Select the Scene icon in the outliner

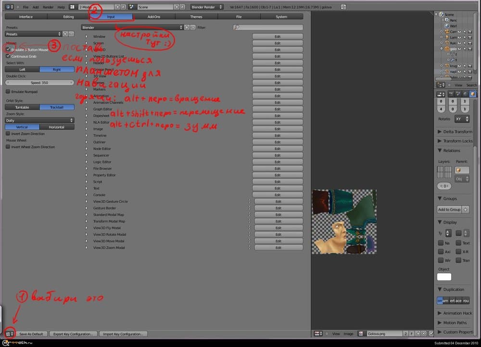click(x=442, y=15)
